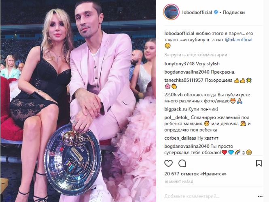Expand Загрузить еще комментарии
This screenshot has height=202, width=269.
(x=195, y=55)
